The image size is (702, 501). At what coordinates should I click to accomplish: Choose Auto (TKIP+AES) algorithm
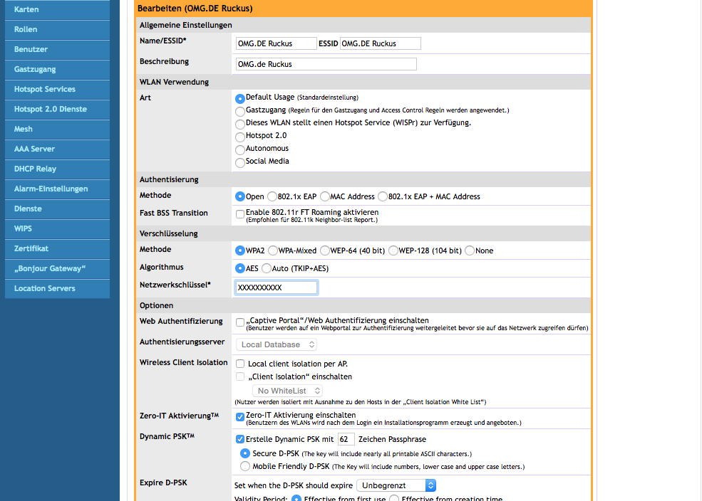click(x=267, y=268)
